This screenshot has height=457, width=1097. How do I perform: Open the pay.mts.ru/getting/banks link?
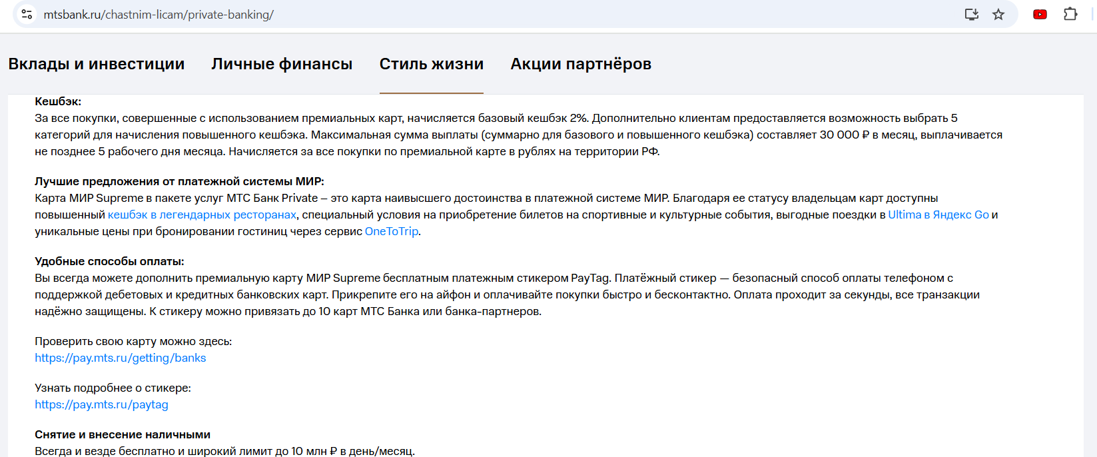121,358
